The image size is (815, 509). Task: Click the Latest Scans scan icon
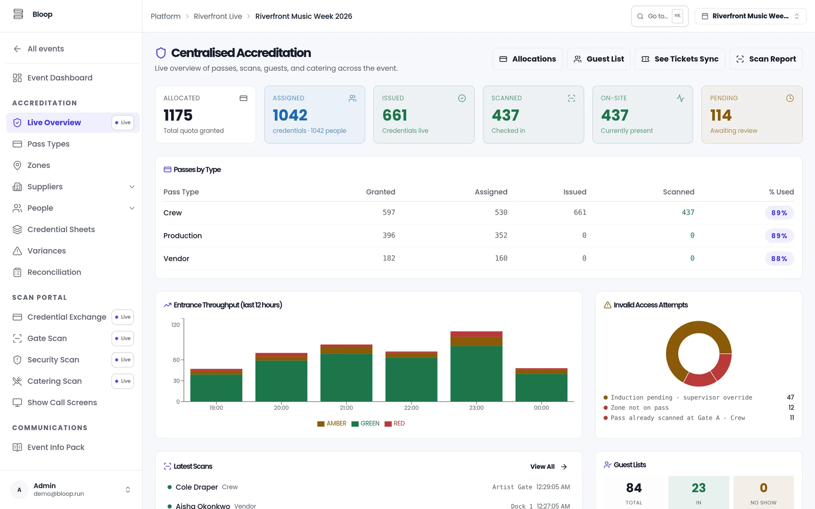pos(168,467)
